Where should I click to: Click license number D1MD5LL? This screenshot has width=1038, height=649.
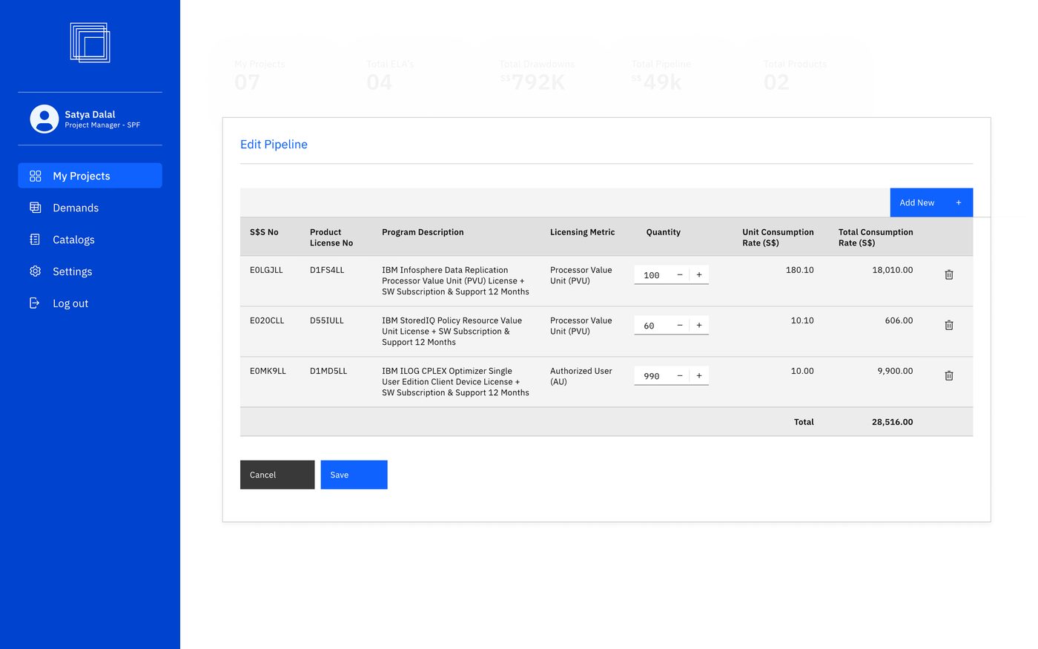[x=328, y=371]
